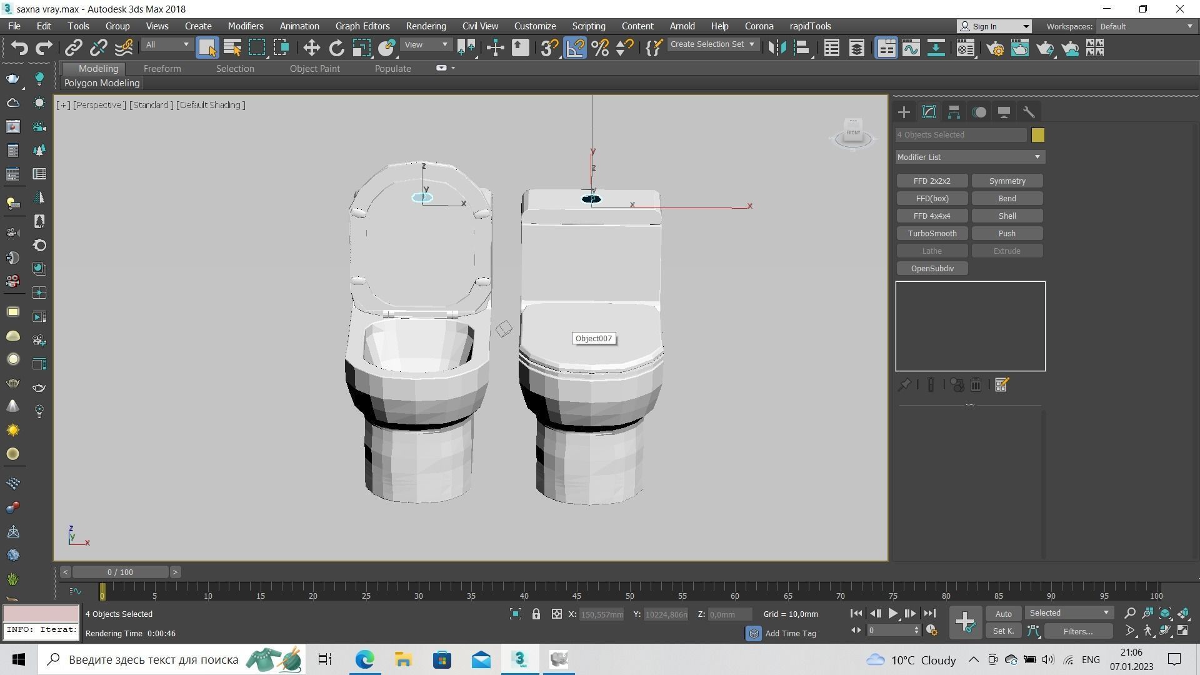1200x675 pixels.
Task: Activate the Select Object tool
Action: (207, 48)
